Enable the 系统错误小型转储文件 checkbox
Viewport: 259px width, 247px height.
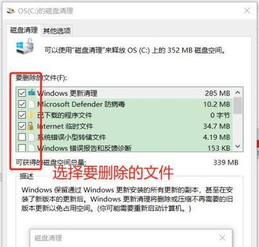(22, 137)
